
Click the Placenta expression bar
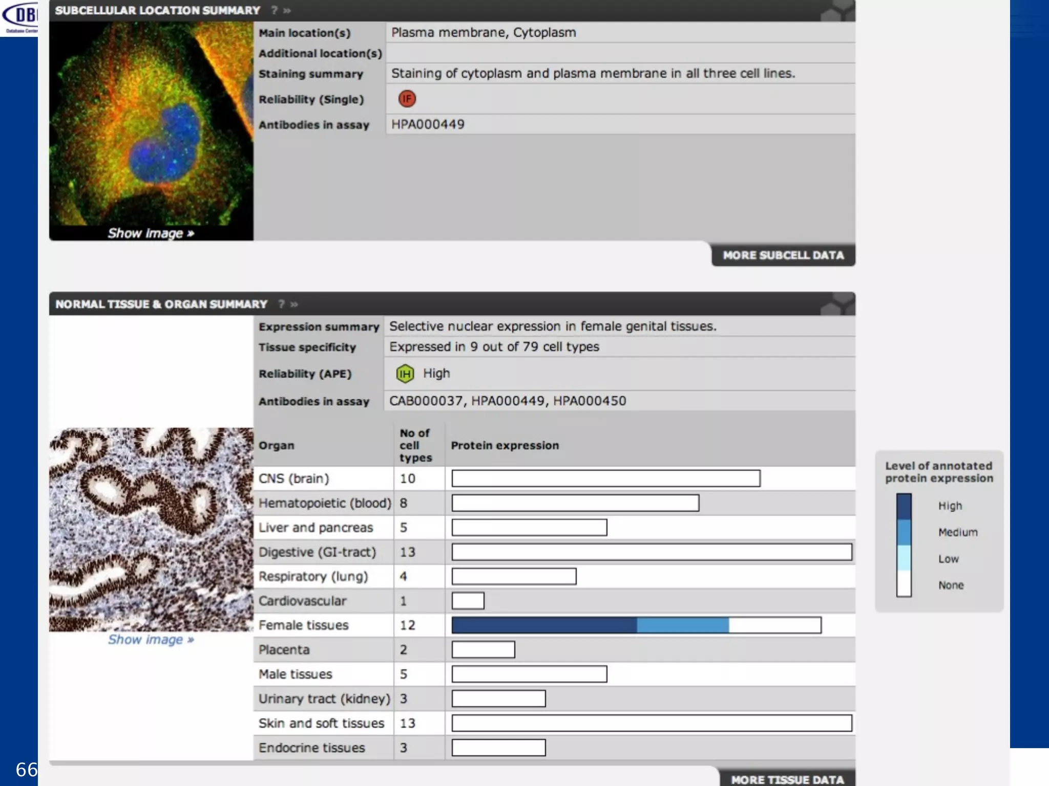(x=483, y=650)
